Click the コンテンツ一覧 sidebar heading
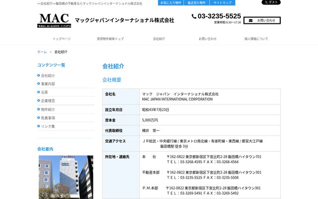This screenshot has width=318, height=199. (51, 65)
